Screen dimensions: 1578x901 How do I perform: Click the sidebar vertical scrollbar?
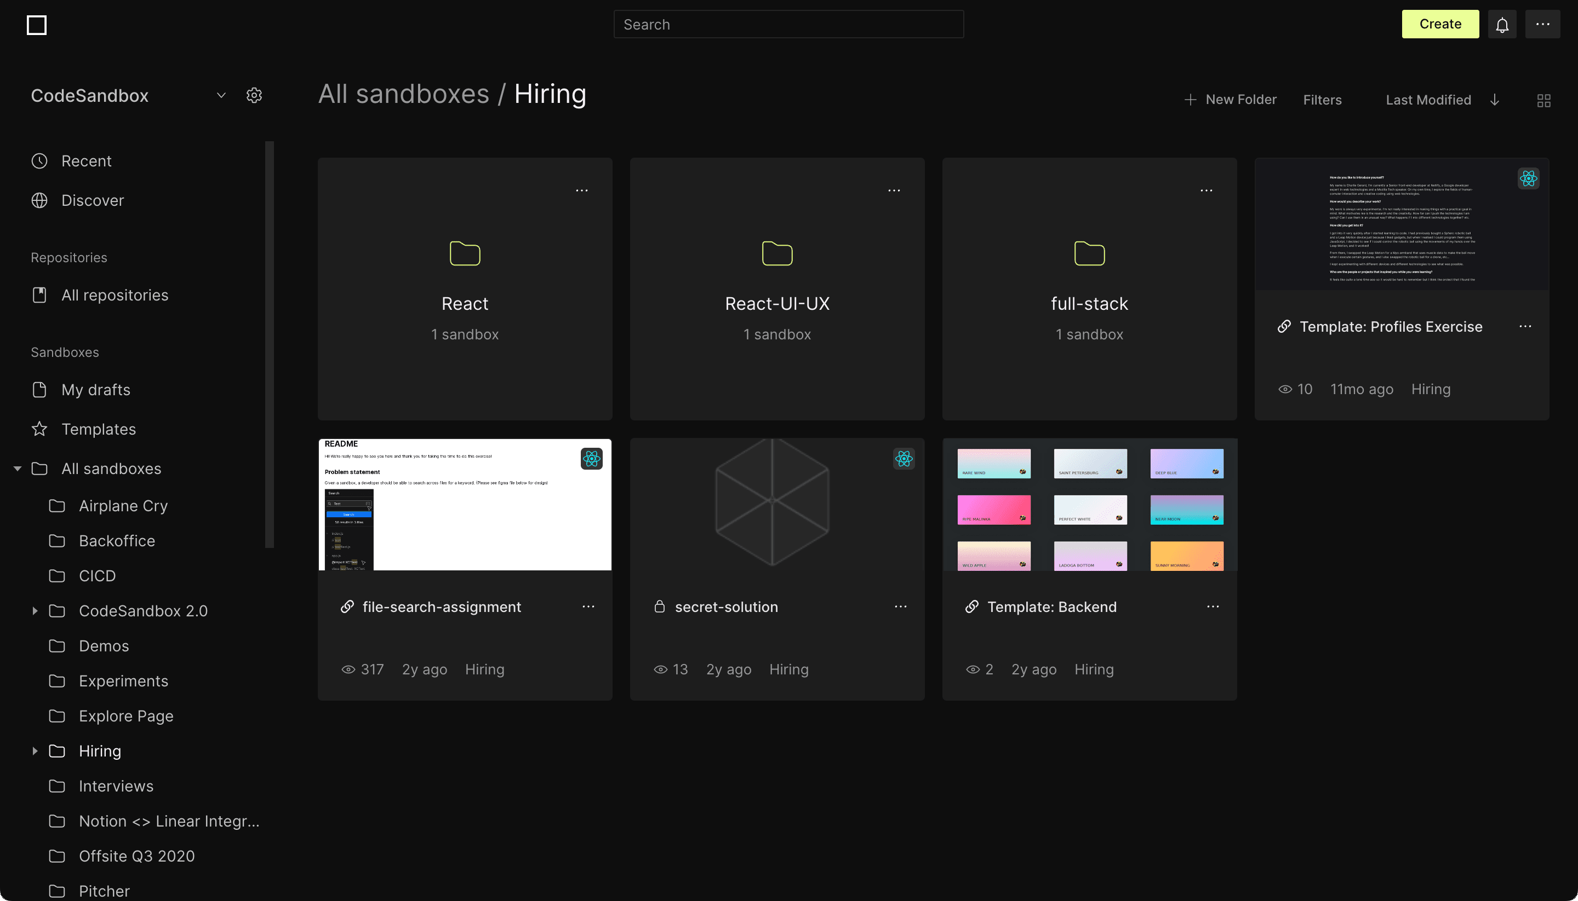click(269, 345)
